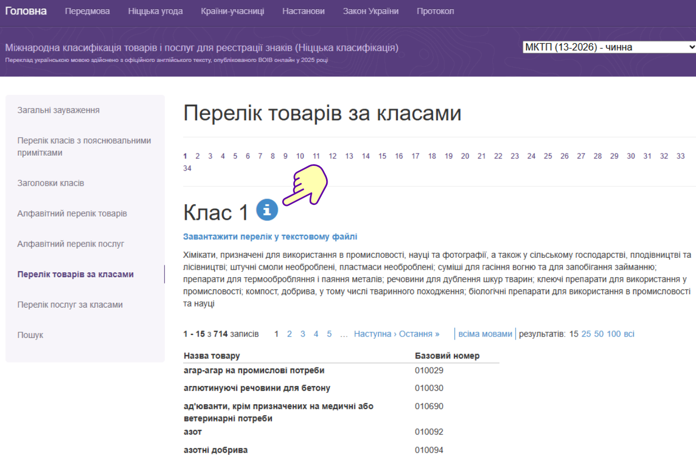Viewport: 696px width, 467px height.
Task: Open the агар-агар на промислові потреби entry
Action: point(254,370)
